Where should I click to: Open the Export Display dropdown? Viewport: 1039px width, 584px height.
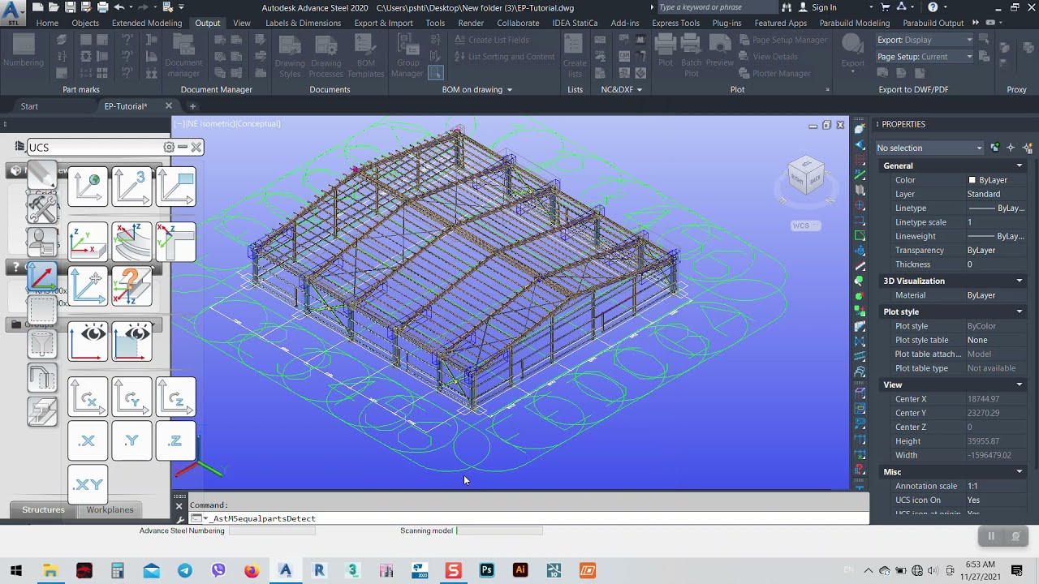tap(925, 40)
